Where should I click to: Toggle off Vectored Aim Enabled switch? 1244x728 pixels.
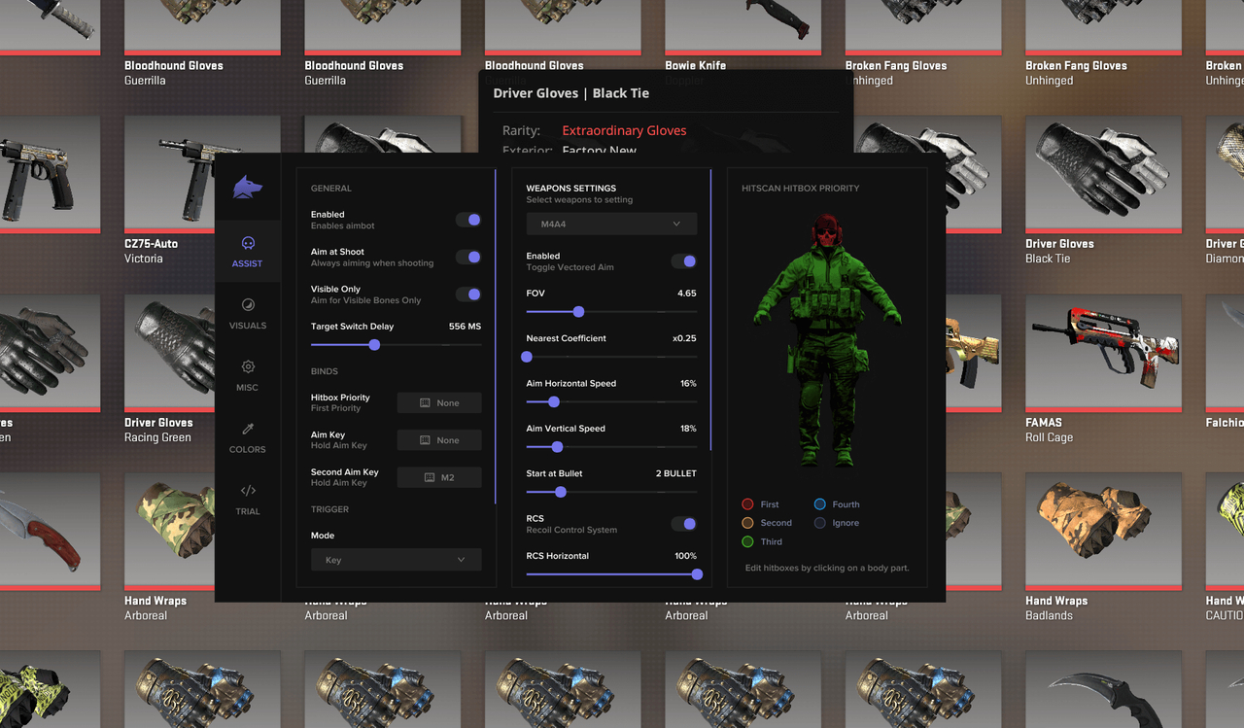coord(683,260)
